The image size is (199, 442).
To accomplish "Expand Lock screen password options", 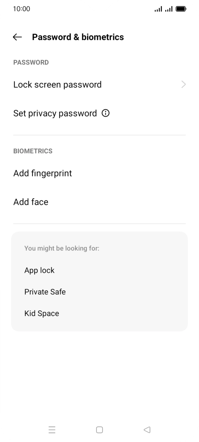I will click(183, 84).
